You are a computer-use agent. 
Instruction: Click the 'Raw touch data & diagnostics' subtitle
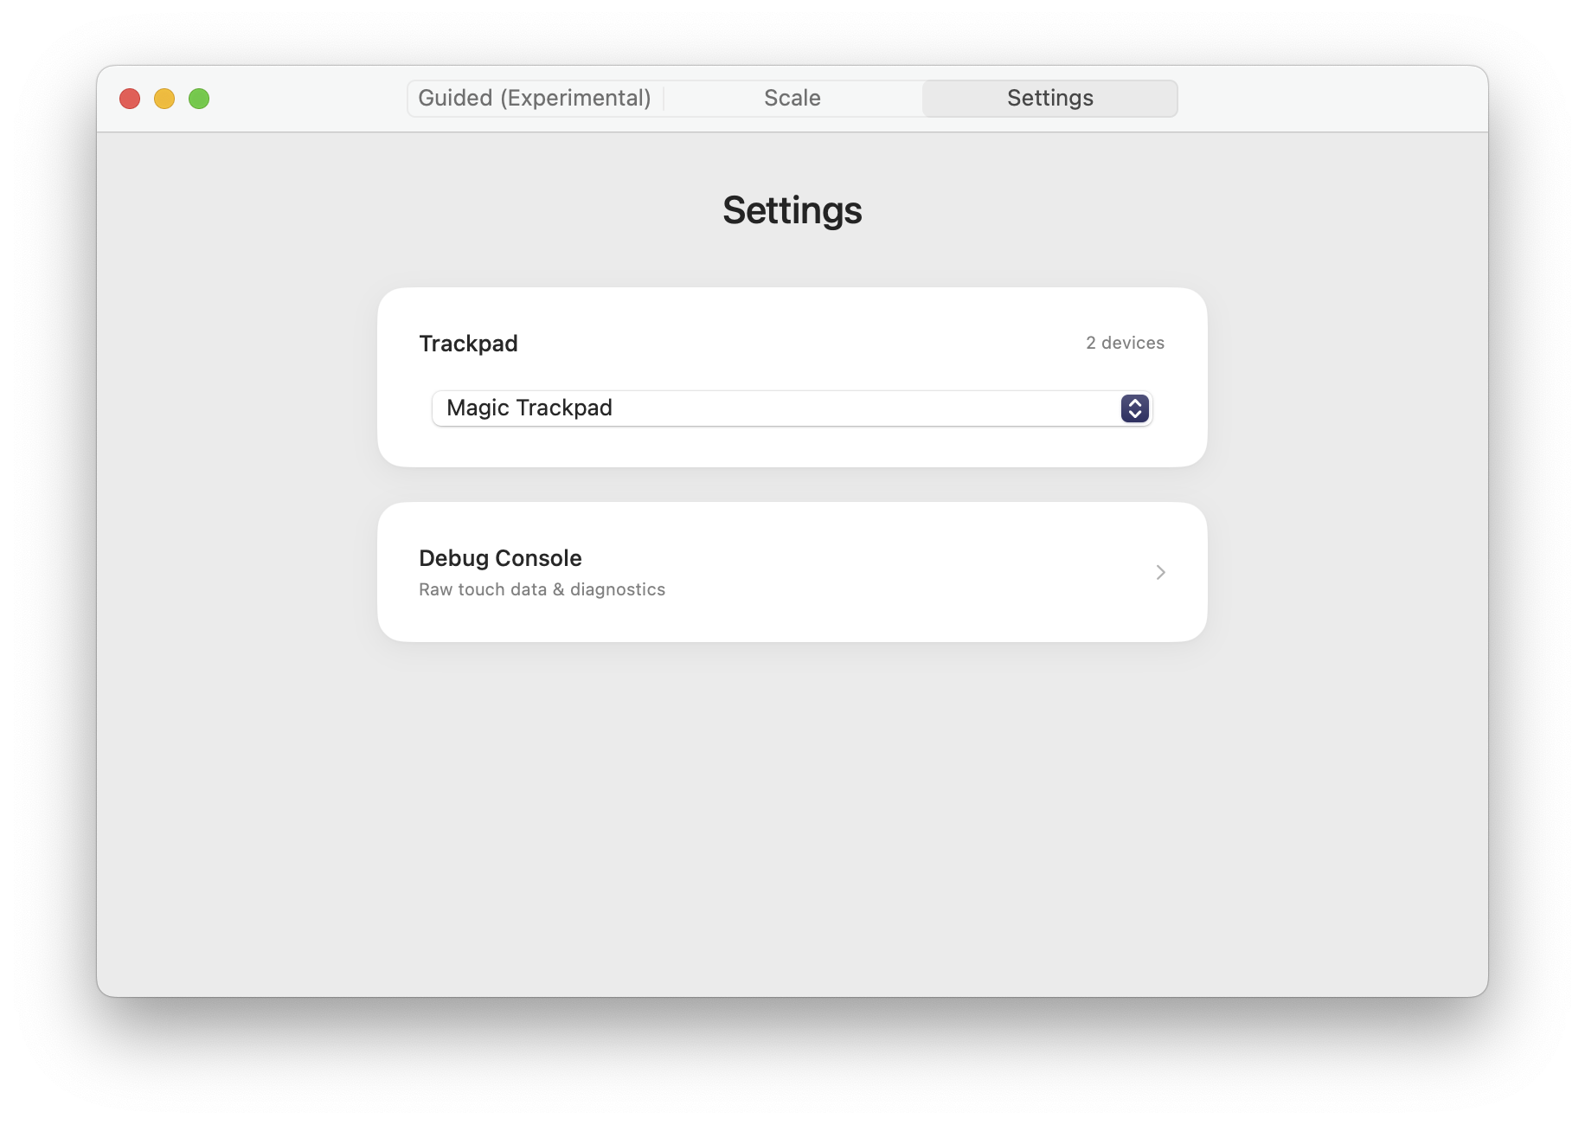pyautogui.click(x=542, y=589)
